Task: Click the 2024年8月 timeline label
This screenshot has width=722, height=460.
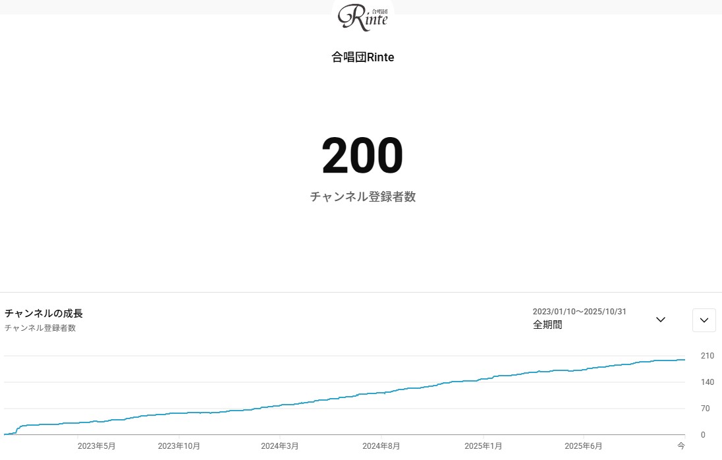Action: pos(381,446)
